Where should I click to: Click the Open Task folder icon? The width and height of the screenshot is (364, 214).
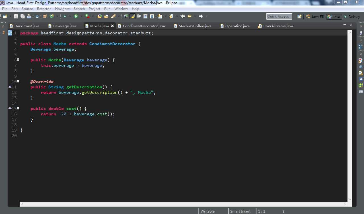click(106, 16)
